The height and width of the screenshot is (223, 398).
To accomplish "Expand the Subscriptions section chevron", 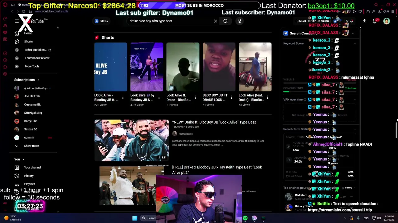I will (38, 80).
